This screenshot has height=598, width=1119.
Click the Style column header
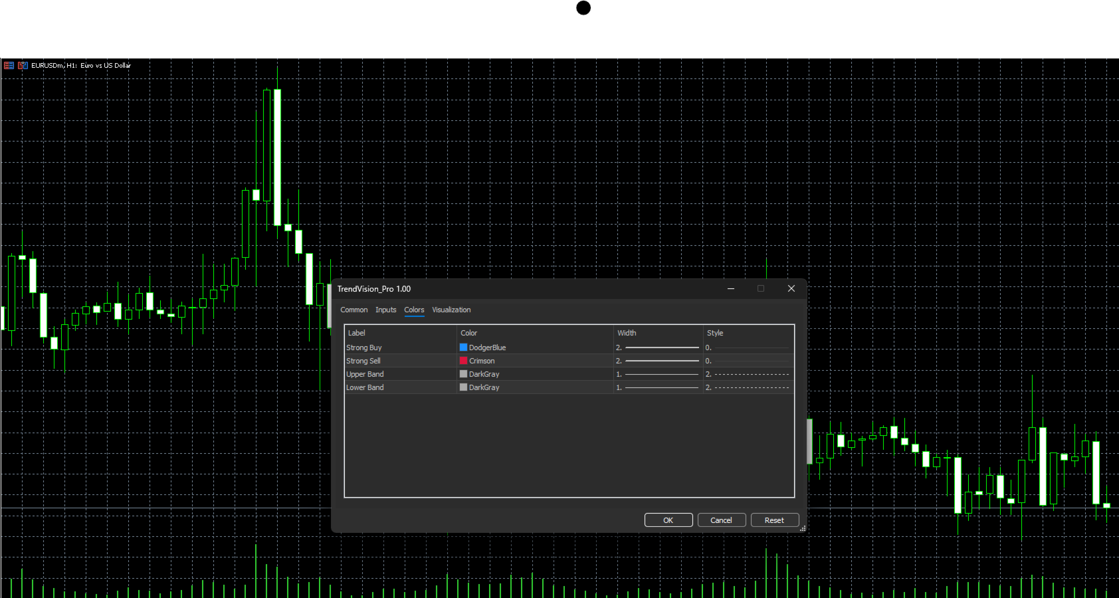748,333
